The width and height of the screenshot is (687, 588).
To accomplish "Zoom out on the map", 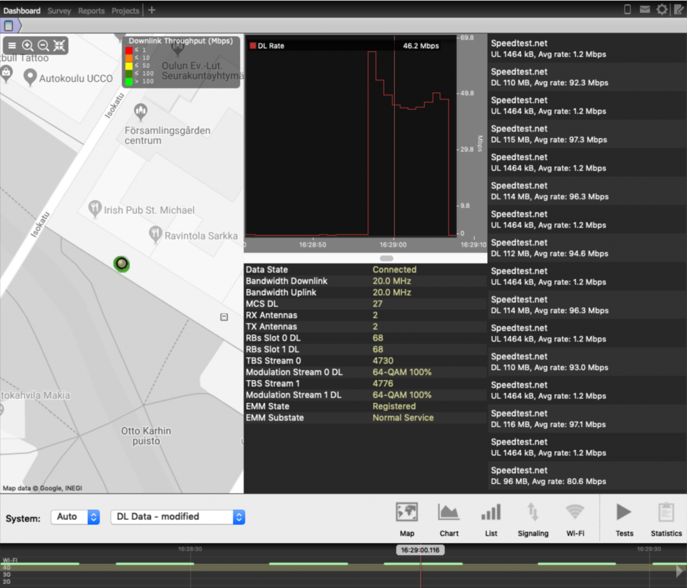I will pyautogui.click(x=43, y=46).
